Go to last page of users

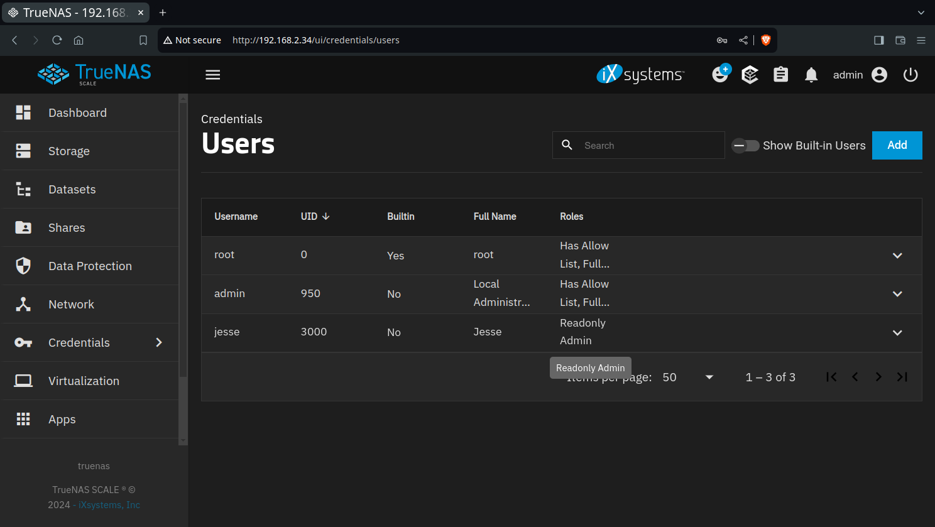pyautogui.click(x=902, y=377)
